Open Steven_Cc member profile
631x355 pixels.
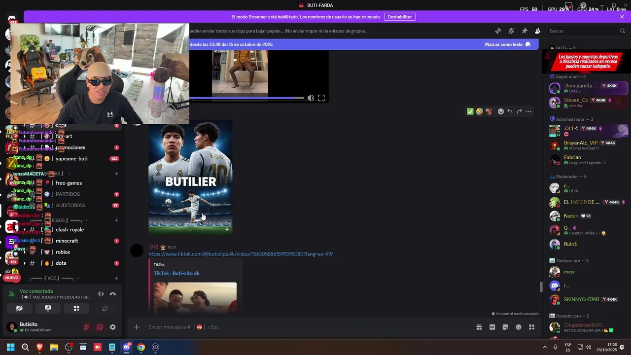click(x=589, y=103)
